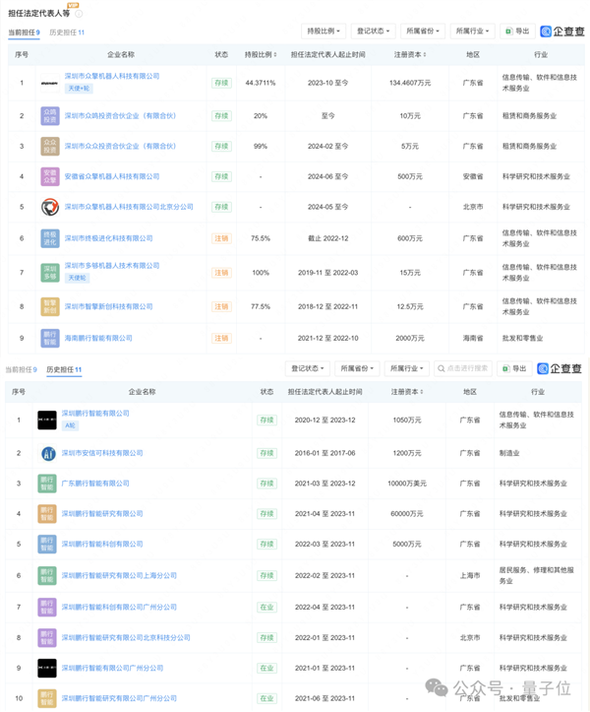Open the lower 登记状态 filter dropdown

[308, 369]
